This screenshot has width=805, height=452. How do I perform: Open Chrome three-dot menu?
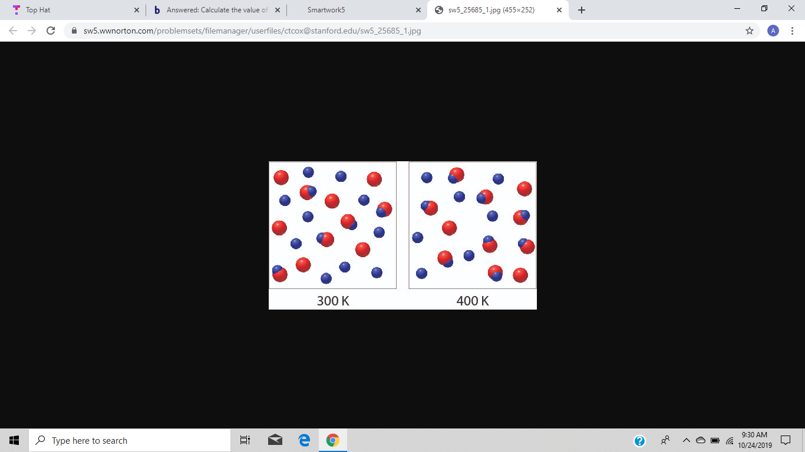tap(792, 31)
